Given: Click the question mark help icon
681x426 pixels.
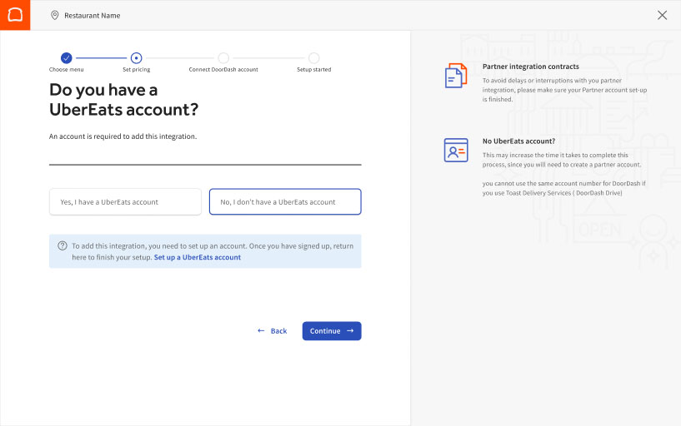Looking at the screenshot, I should point(63,245).
